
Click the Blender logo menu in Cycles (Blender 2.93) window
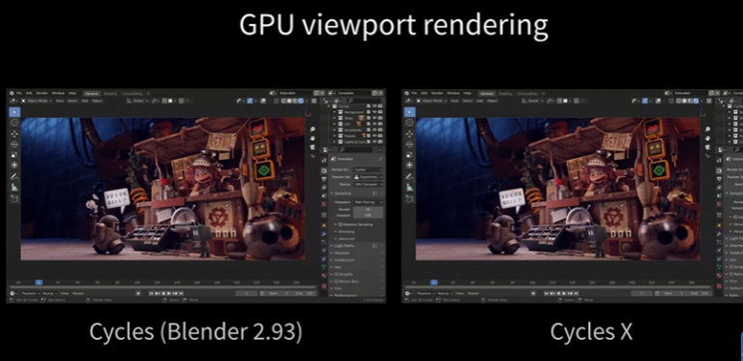tap(12, 93)
